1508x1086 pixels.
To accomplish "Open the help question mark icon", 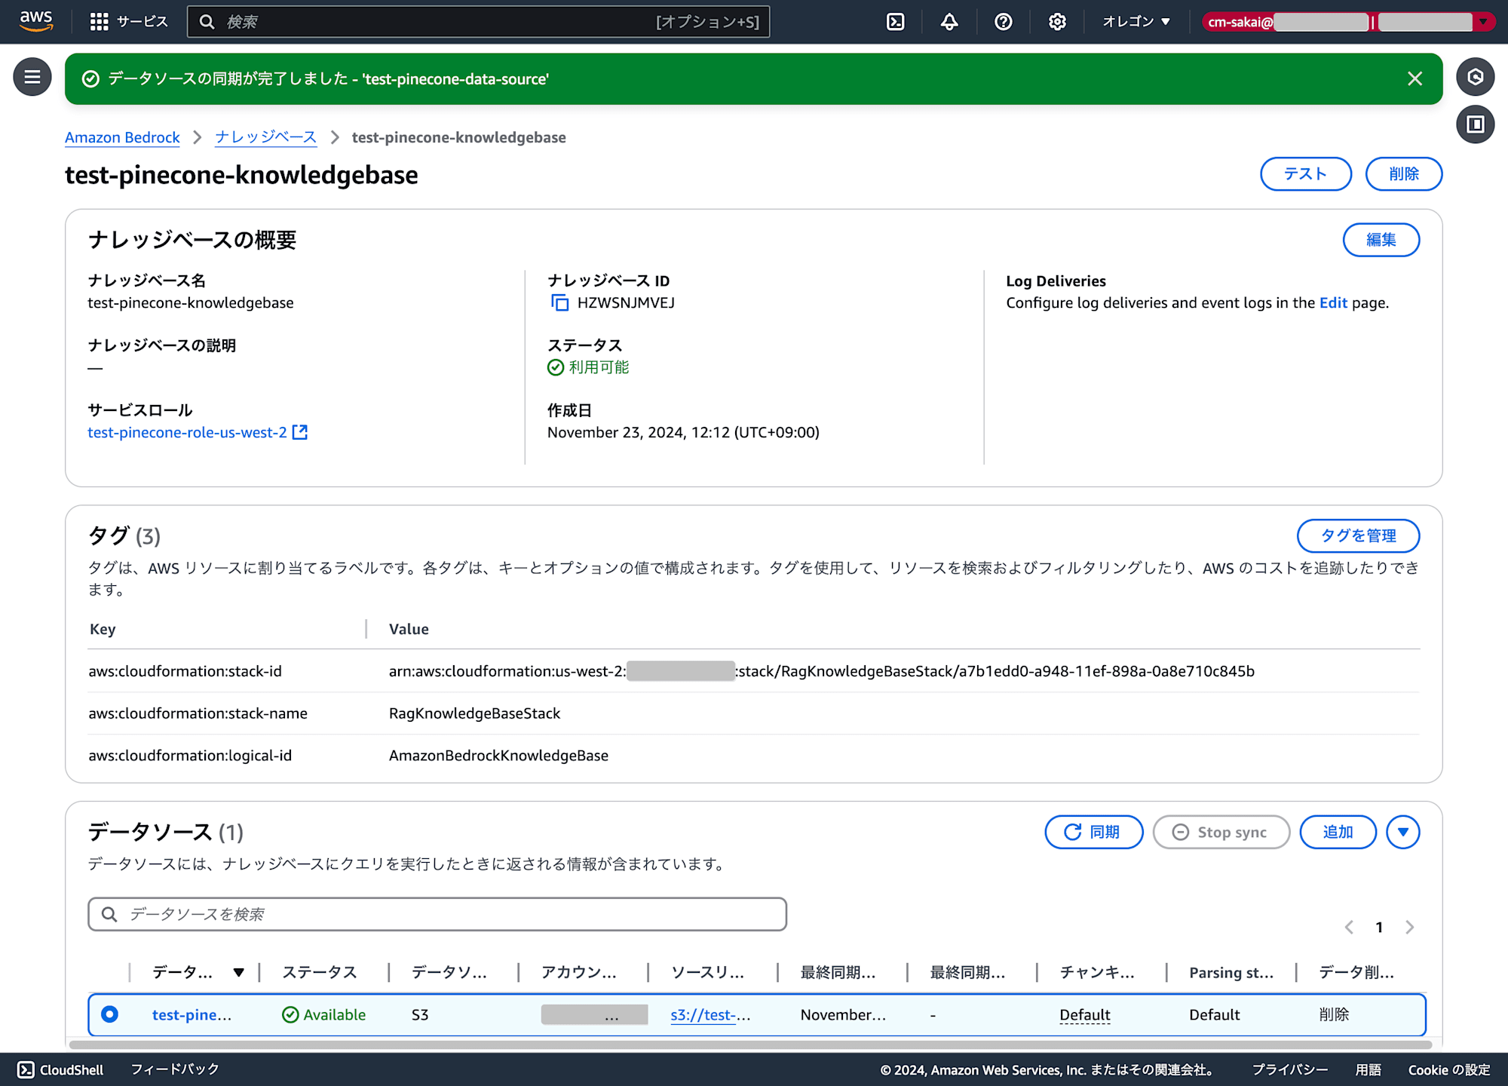I will click(1003, 22).
